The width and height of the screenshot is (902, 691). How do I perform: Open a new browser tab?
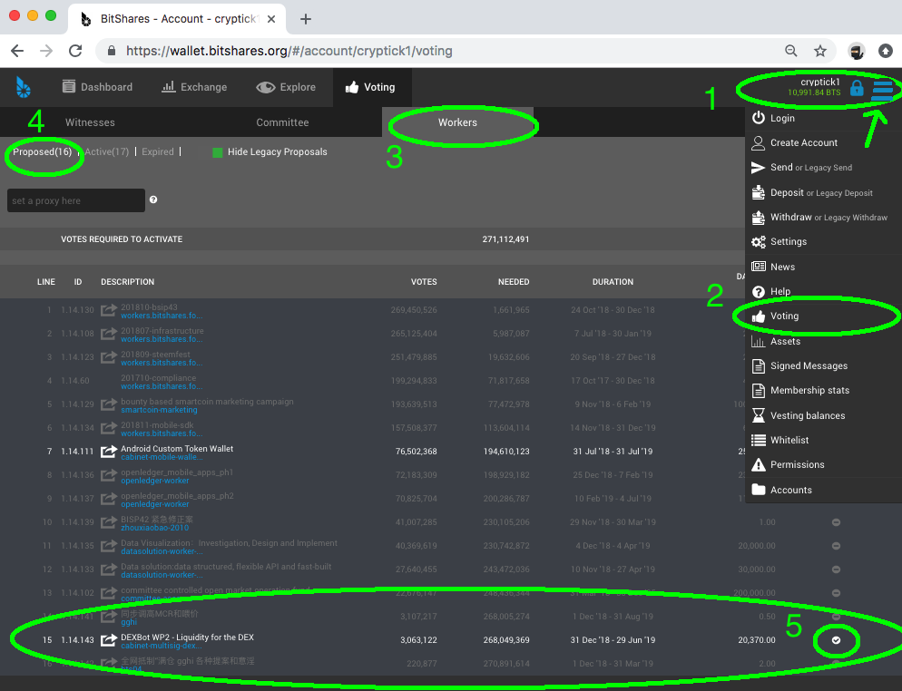pos(306,19)
